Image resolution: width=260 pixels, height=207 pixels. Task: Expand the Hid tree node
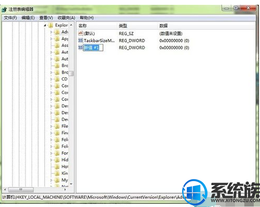[x=51, y=160]
